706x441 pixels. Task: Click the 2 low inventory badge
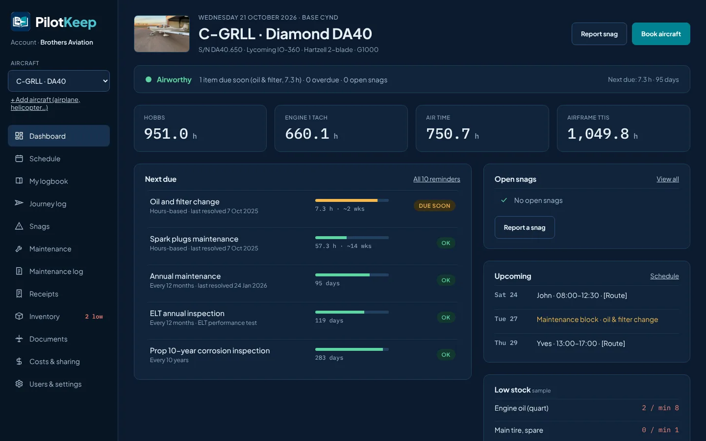[x=94, y=317]
